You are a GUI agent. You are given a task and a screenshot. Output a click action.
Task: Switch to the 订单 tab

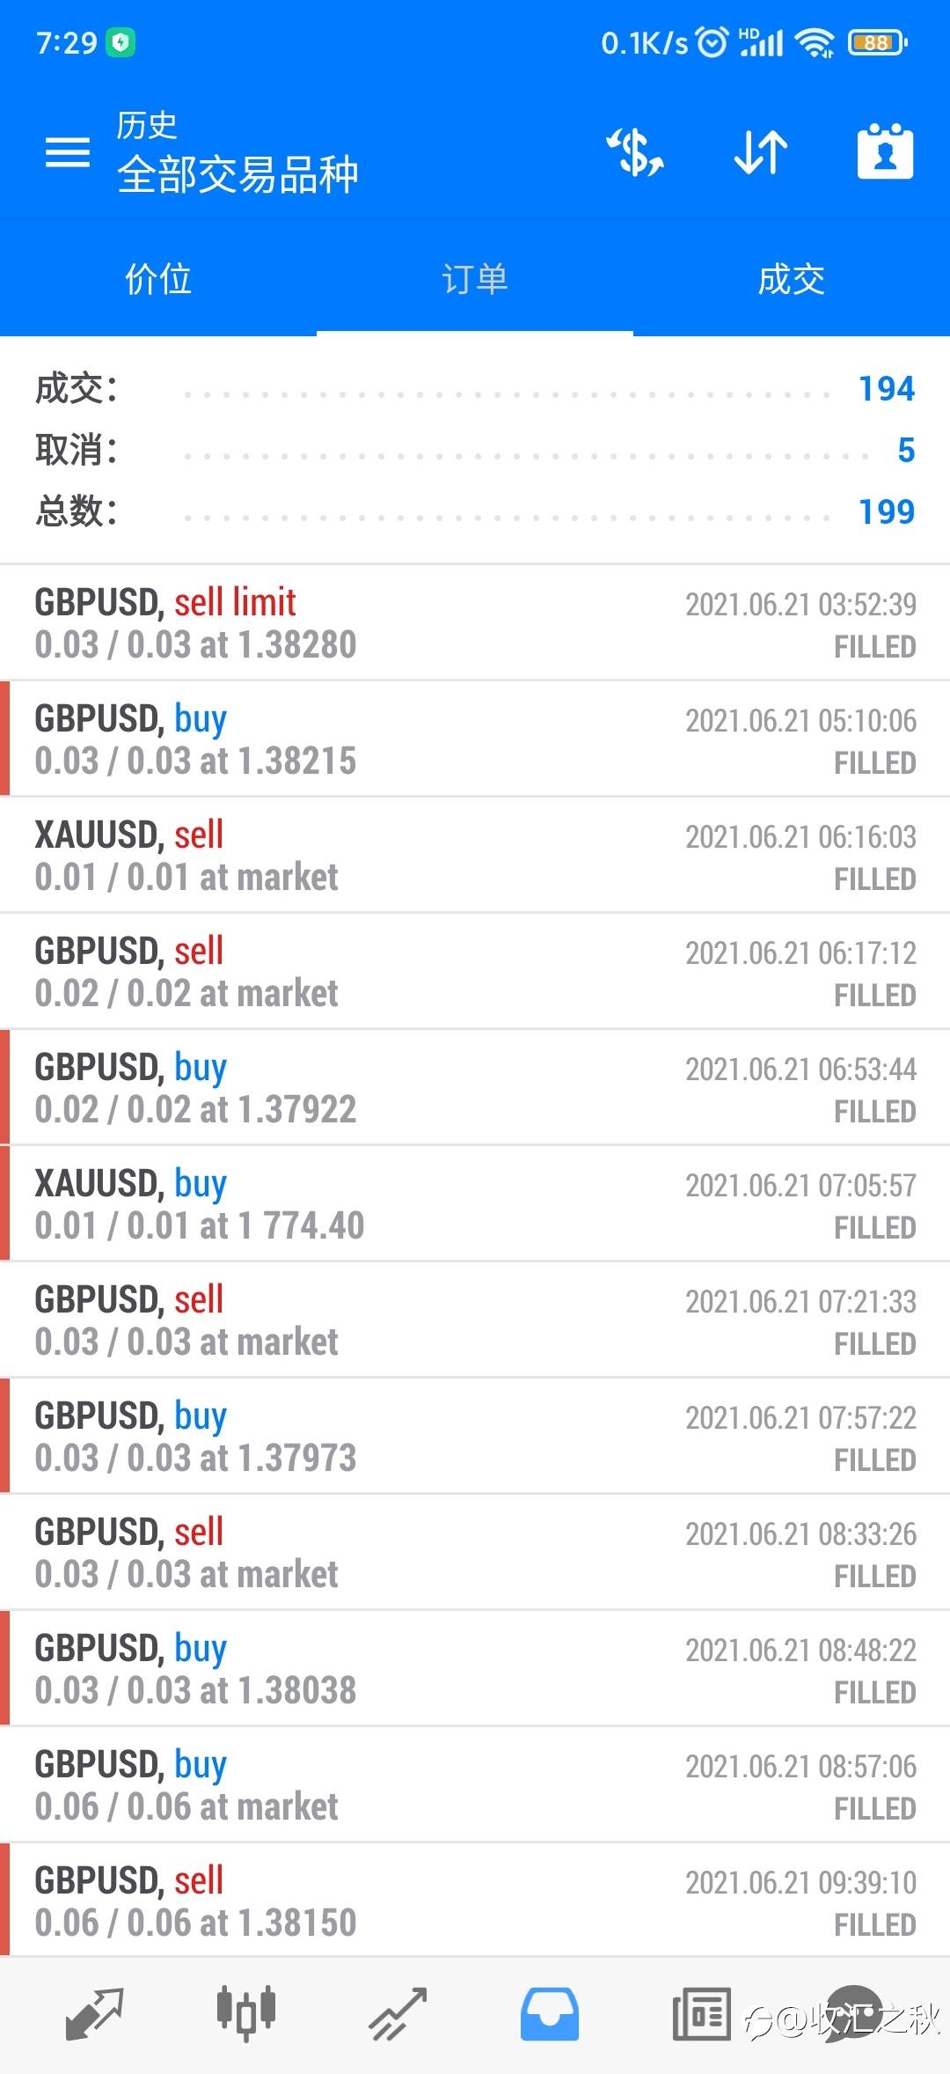pos(475,279)
